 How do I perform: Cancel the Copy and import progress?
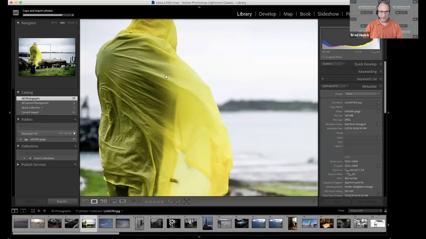(x=73, y=15)
